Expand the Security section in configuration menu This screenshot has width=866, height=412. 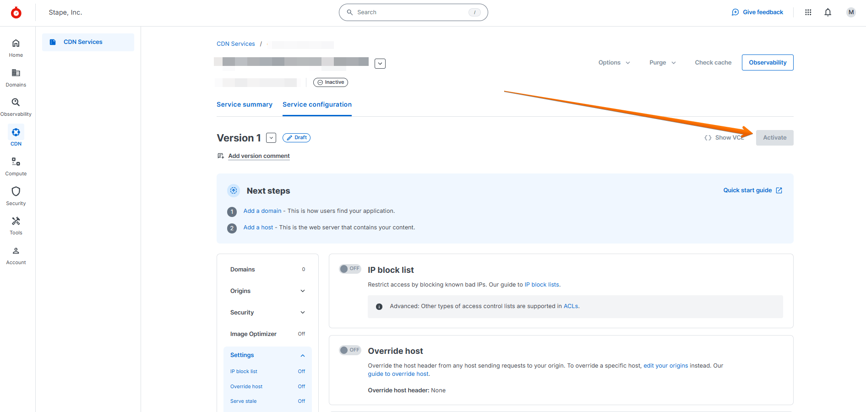(x=267, y=313)
